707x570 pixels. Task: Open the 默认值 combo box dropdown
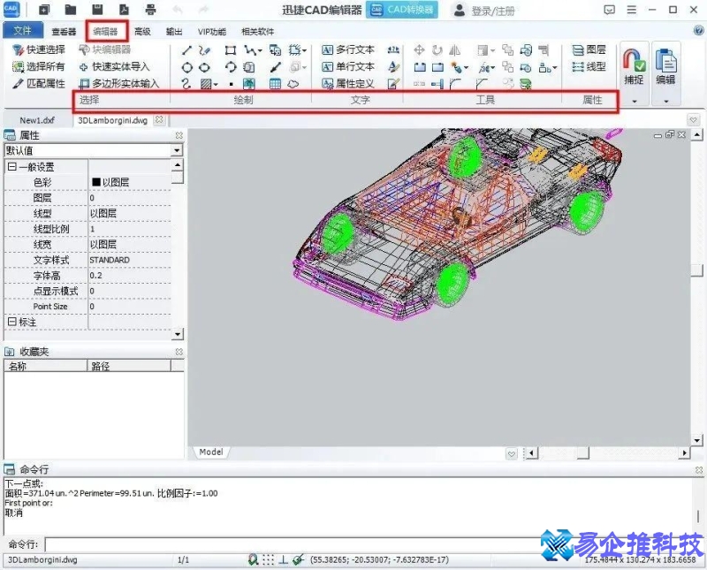(178, 150)
